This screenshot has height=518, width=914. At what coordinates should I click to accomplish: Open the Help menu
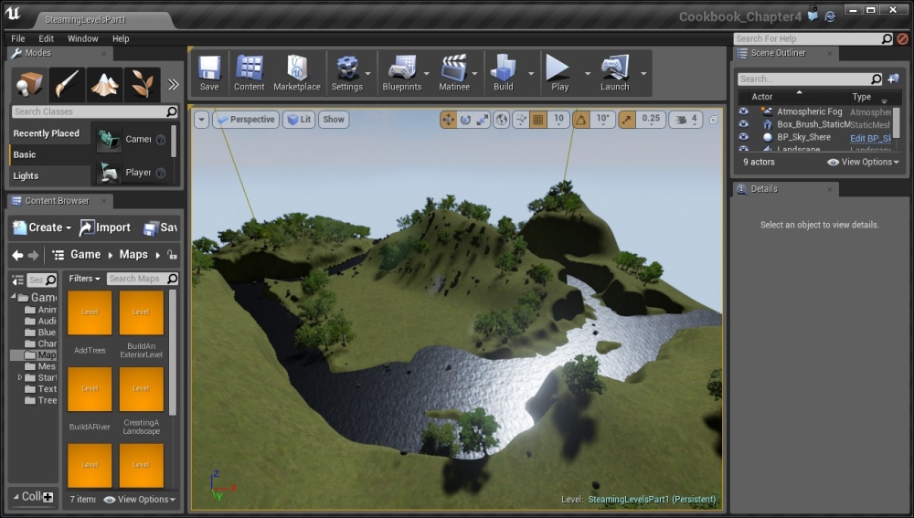point(121,38)
